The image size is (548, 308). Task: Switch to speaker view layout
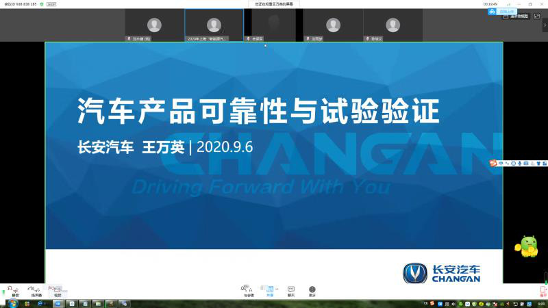click(516, 16)
